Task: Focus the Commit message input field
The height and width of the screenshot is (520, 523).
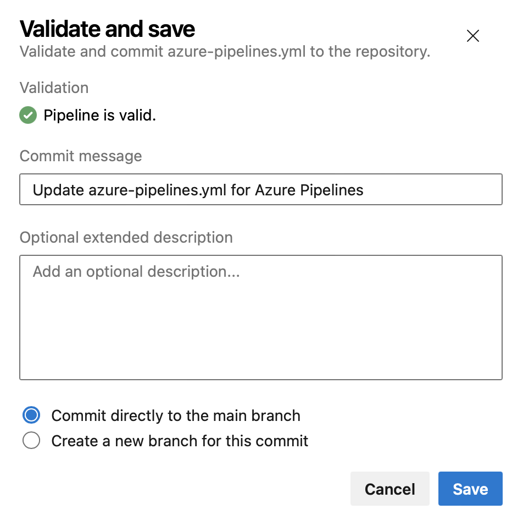Action: (x=260, y=190)
